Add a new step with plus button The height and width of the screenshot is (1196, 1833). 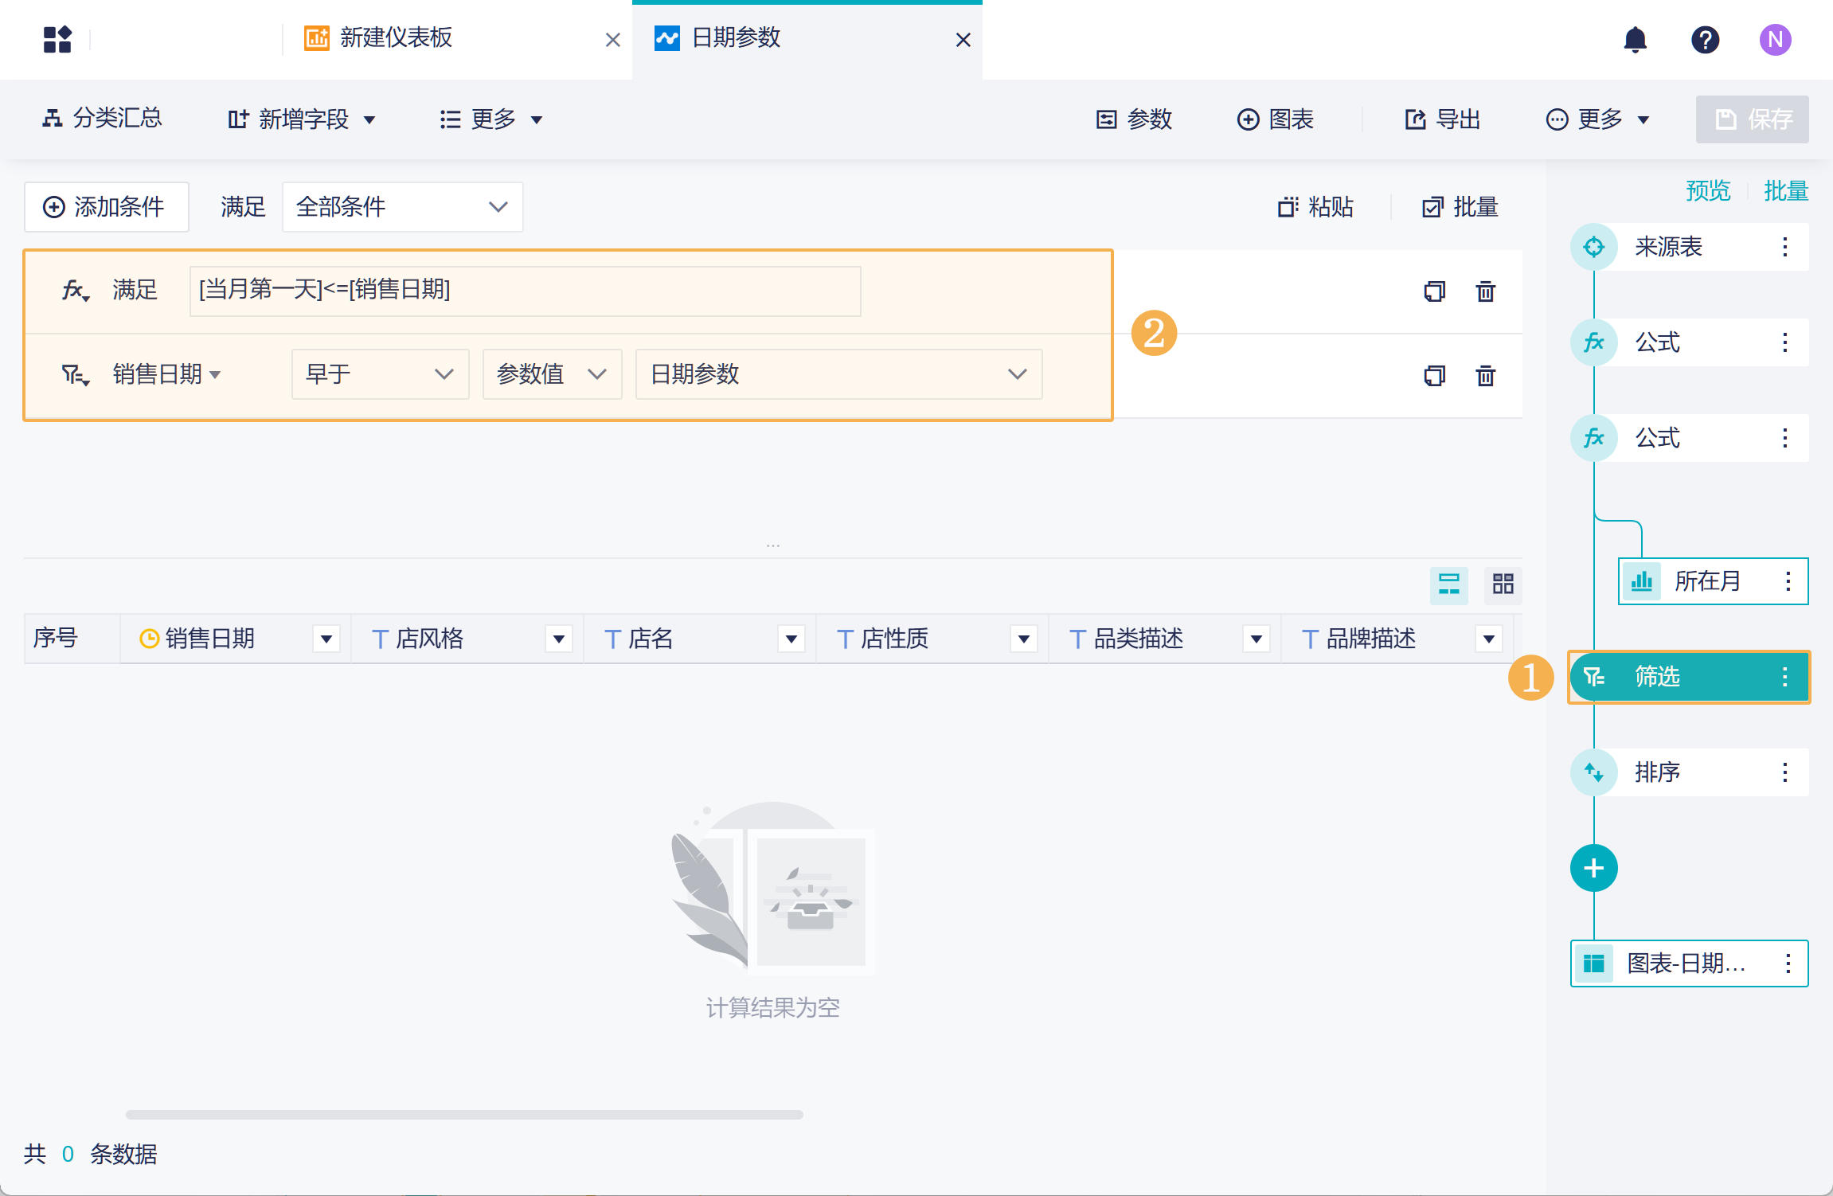click(1593, 868)
